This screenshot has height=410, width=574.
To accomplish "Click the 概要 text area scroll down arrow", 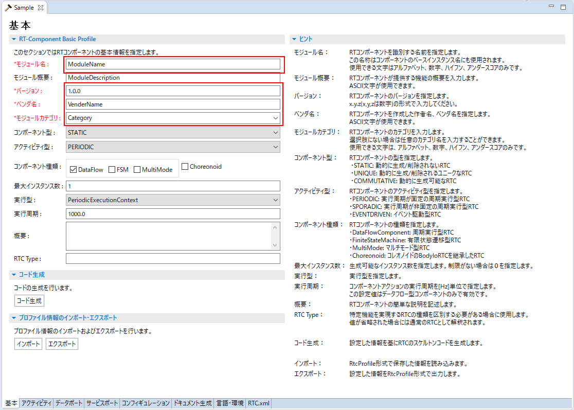I will 275,245.
